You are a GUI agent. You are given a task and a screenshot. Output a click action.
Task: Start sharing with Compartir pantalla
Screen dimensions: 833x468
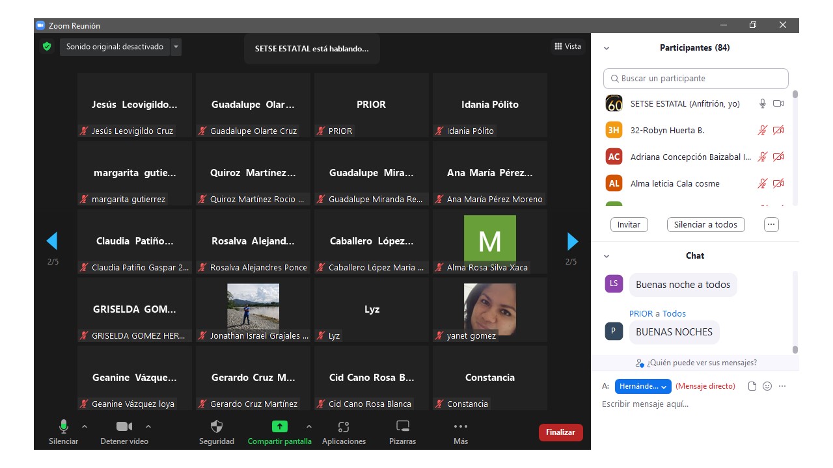click(x=279, y=426)
